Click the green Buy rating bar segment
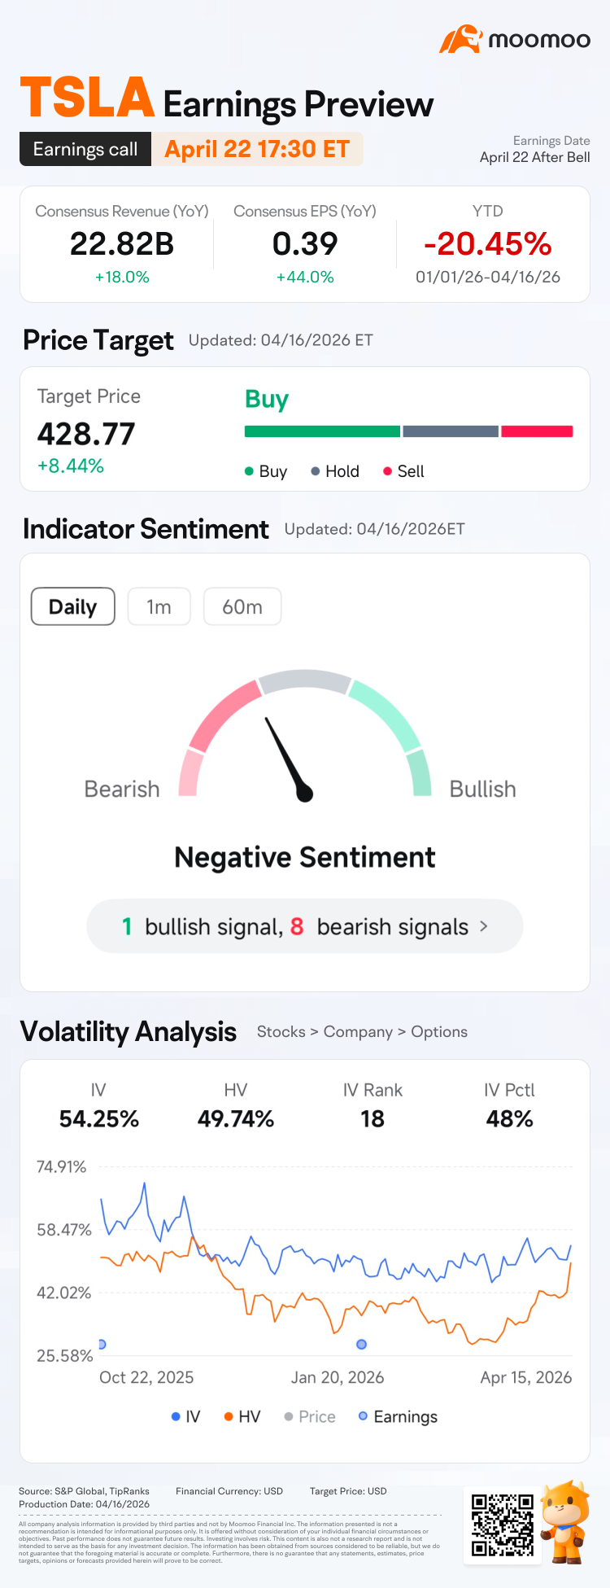Image resolution: width=610 pixels, height=1588 pixels. click(x=322, y=431)
